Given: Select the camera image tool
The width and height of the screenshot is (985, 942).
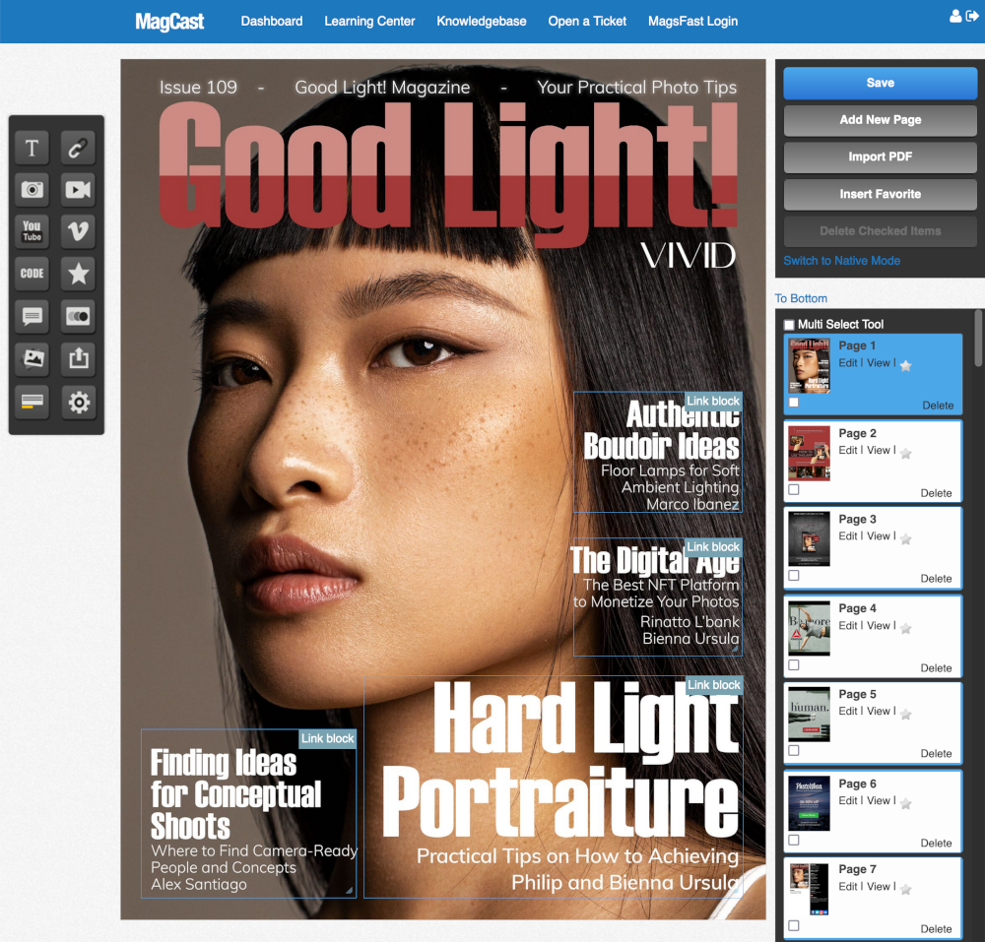Looking at the screenshot, I should tap(32, 189).
